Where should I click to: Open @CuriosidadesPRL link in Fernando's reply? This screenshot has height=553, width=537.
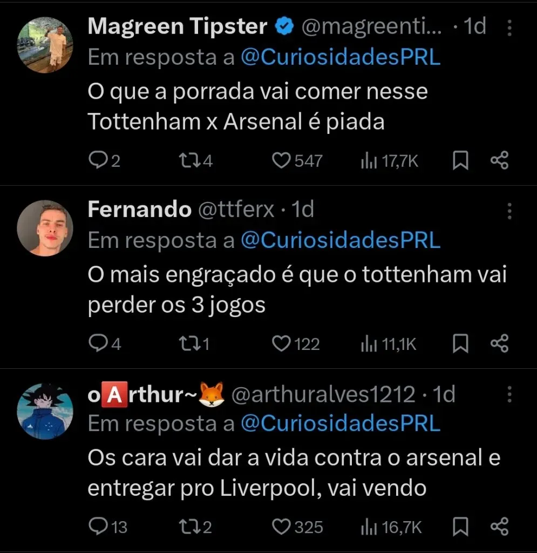(x=340, y=241)
